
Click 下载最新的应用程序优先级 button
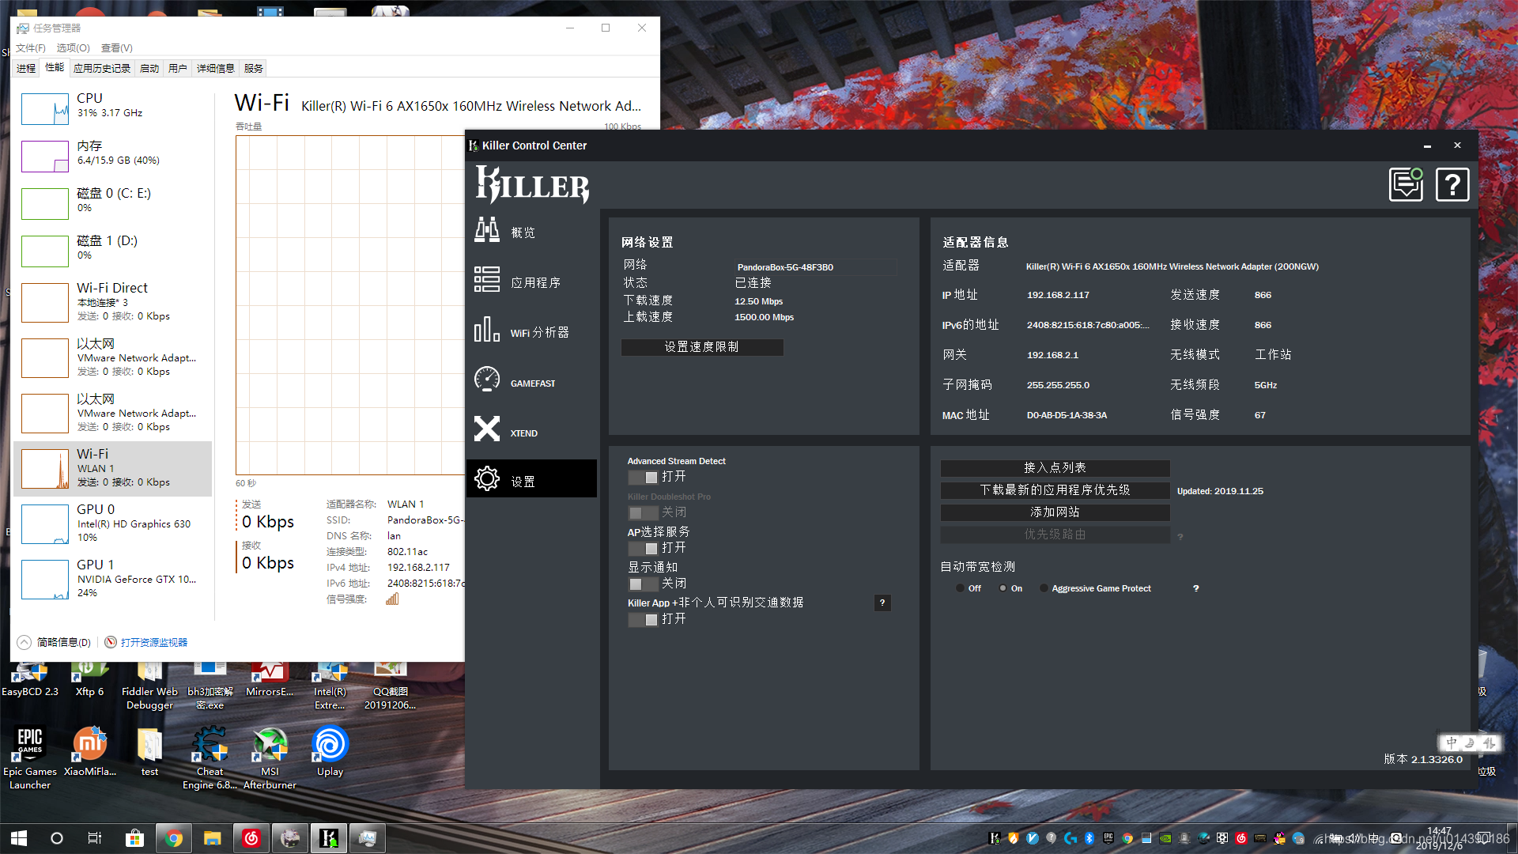[1054, 490]
